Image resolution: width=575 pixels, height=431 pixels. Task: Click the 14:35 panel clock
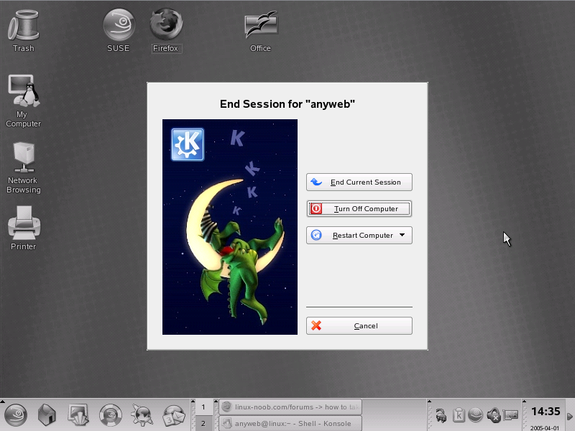click(546, 412)
